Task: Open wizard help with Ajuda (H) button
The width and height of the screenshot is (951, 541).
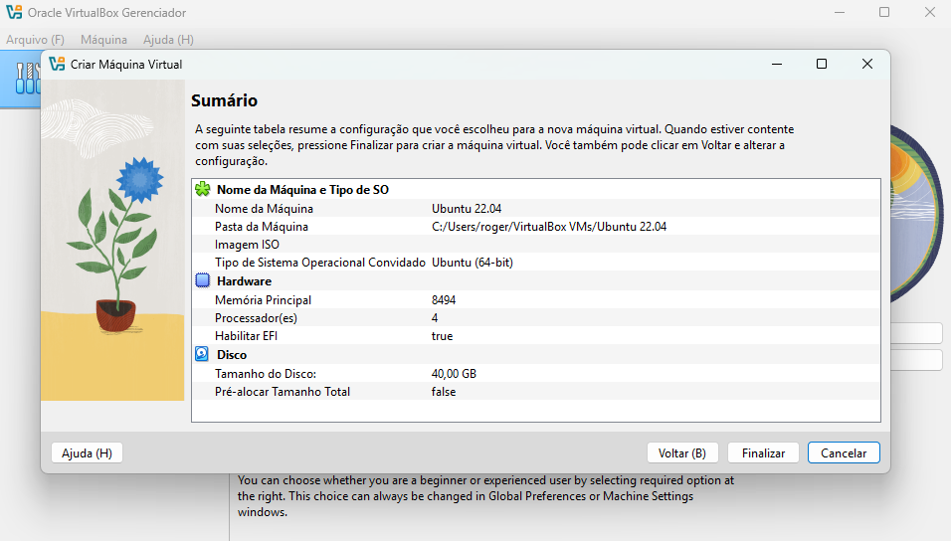Action: (87, 452)
